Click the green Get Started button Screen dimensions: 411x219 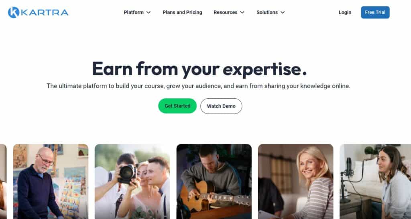click(177, 106)
